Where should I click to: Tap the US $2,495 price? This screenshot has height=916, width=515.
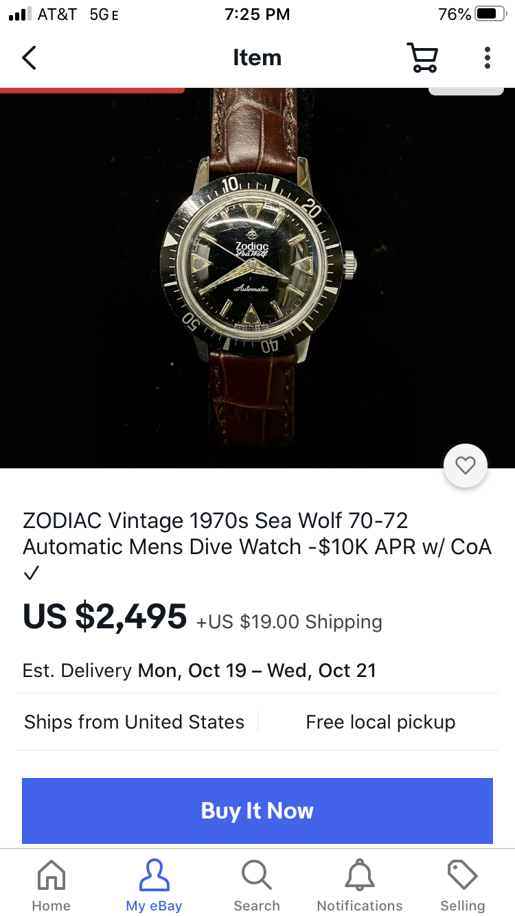(105, 616)
